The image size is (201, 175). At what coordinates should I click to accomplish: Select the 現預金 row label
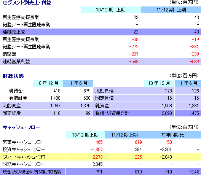[x=16, y=91]
